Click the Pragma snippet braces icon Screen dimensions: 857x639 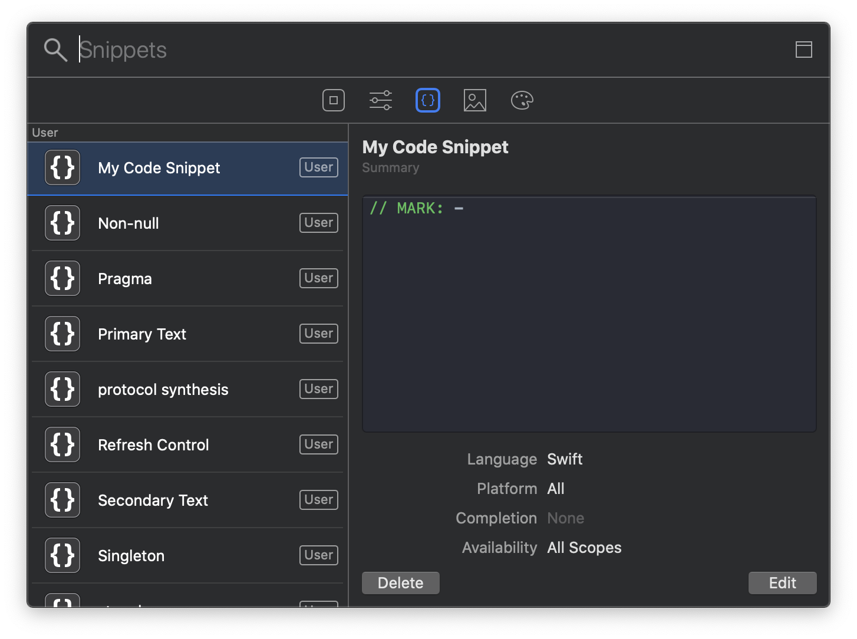tap(62, 278)
